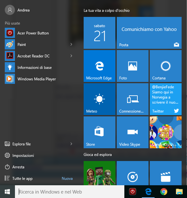The image size is (187, 198).
Task: Open the Film e TV clapperboard tile
Action: 166,173
